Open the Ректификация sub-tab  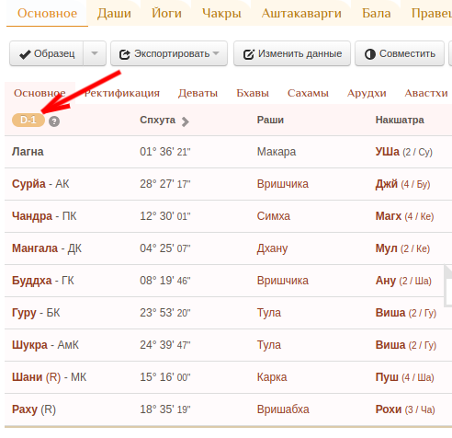122,93
